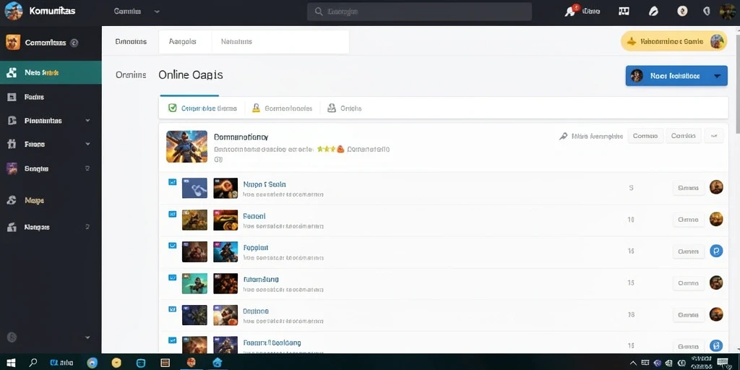Viewport: 740px width, 370px height.
Task: Click the white leaf icon in the header
Action: [653, 12]
